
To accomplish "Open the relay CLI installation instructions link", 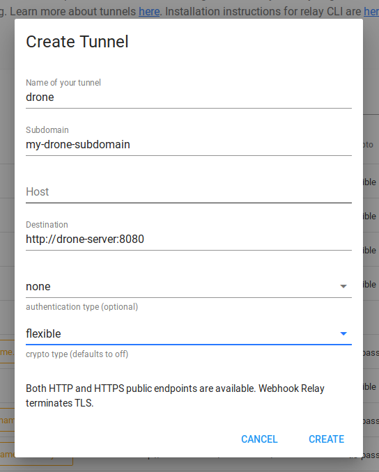I will click(x=371, y=11).
